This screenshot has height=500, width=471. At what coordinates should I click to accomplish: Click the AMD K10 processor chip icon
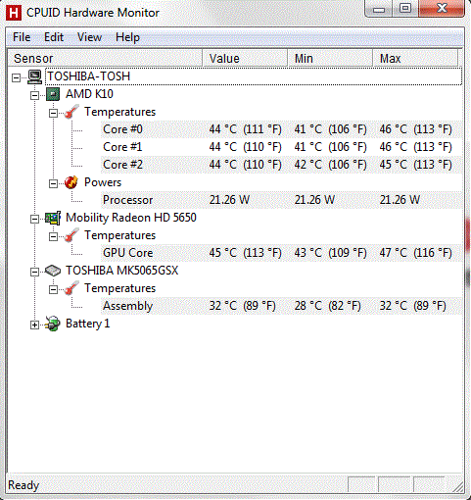click(53, 94)
